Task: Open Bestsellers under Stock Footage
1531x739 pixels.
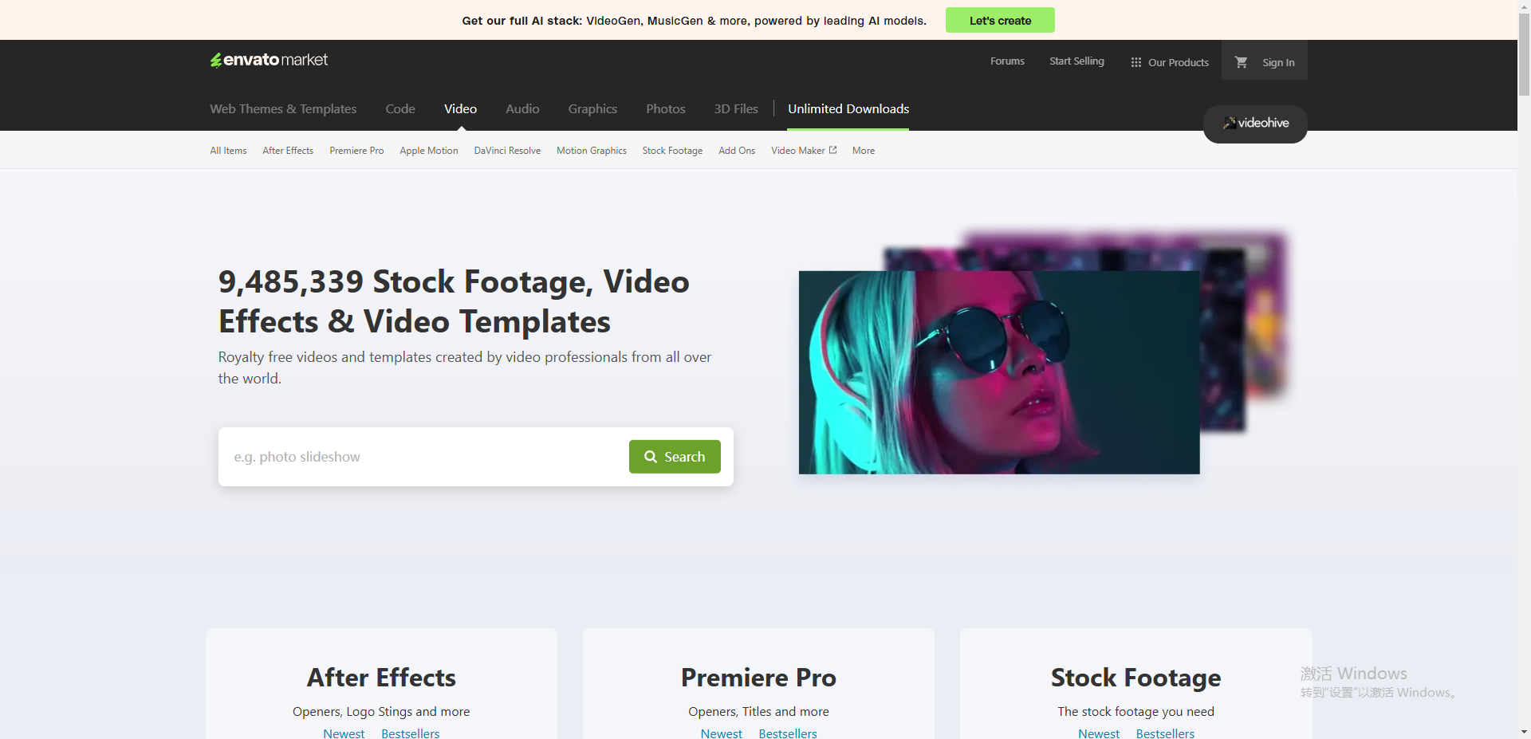Action: point(1165,733)
